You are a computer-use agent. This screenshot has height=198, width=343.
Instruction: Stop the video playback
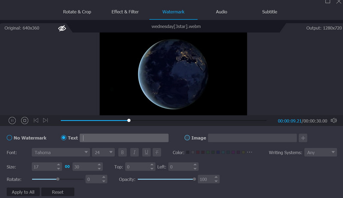click(24, 121)
